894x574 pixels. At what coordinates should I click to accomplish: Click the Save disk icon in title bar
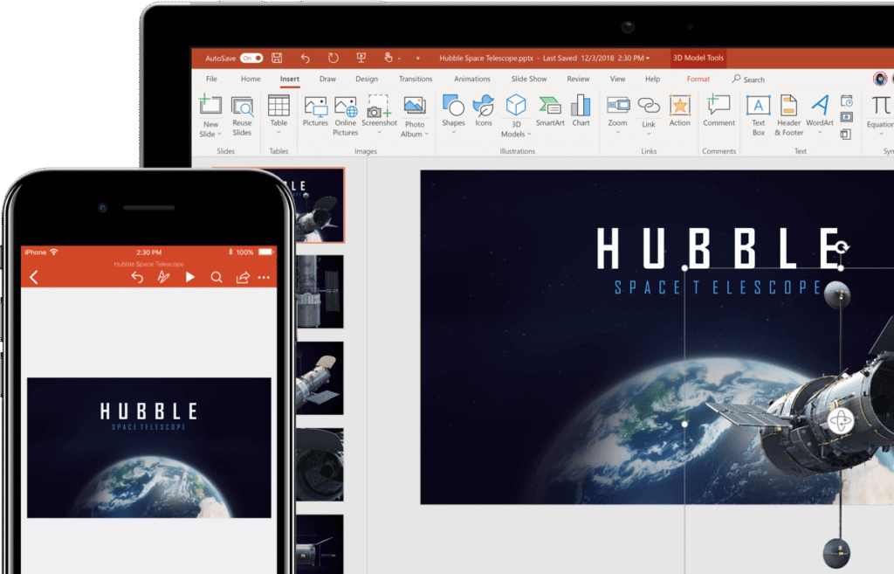click(277, 58)
